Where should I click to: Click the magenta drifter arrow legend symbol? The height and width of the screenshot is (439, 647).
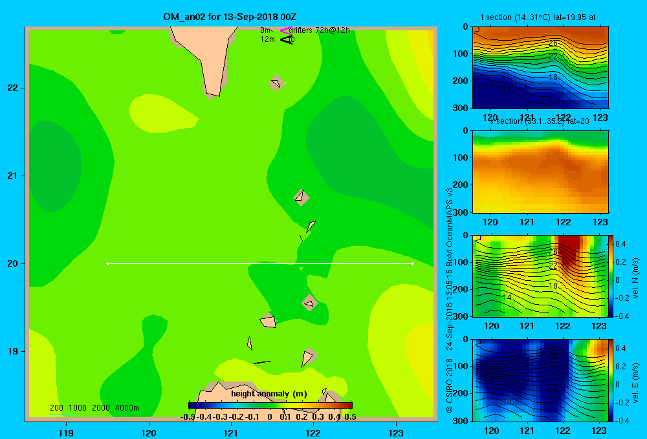286,30
